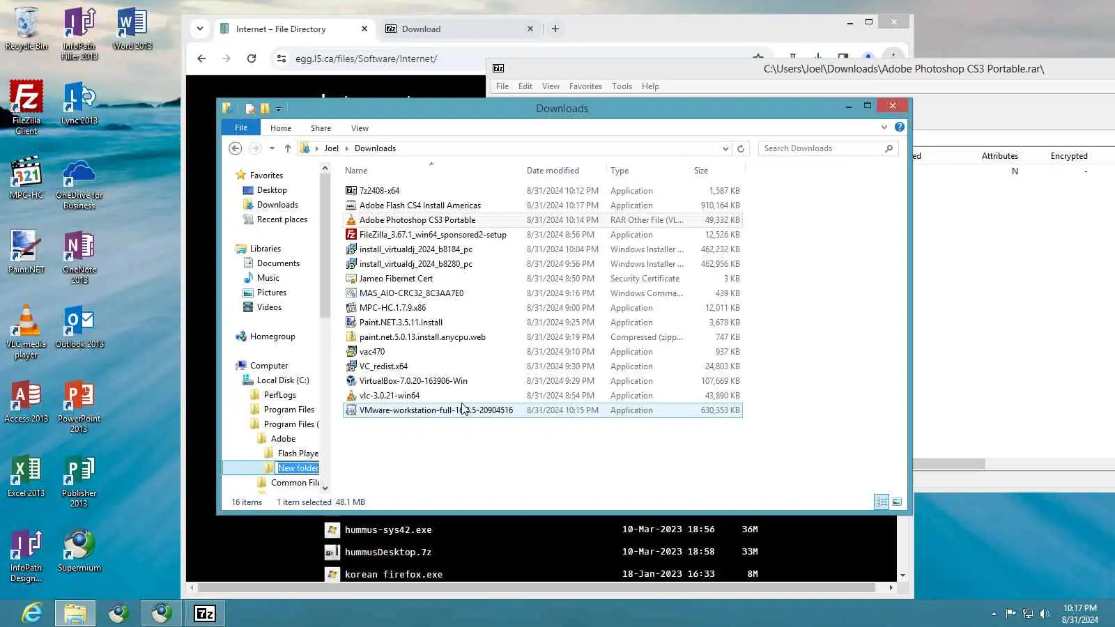Open Internet Explorer from the taskbar
Screen dimensions: 1115x627
click(32, 613)
